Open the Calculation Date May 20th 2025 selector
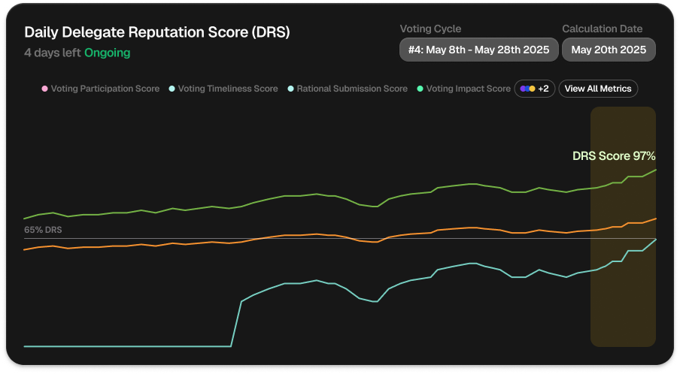Image resolution: width=680 pixels, height=374 pixels. 609,50
